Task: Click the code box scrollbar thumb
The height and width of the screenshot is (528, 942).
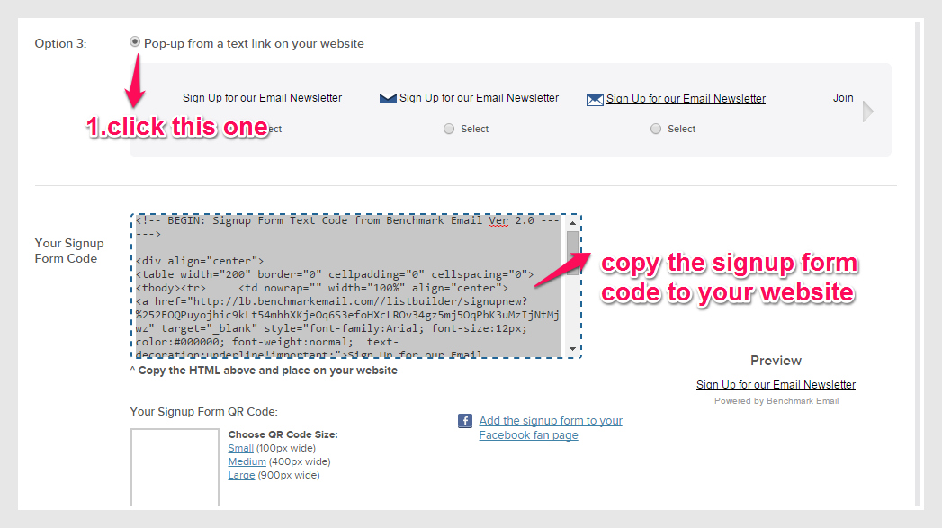Action: coord(572,245)
